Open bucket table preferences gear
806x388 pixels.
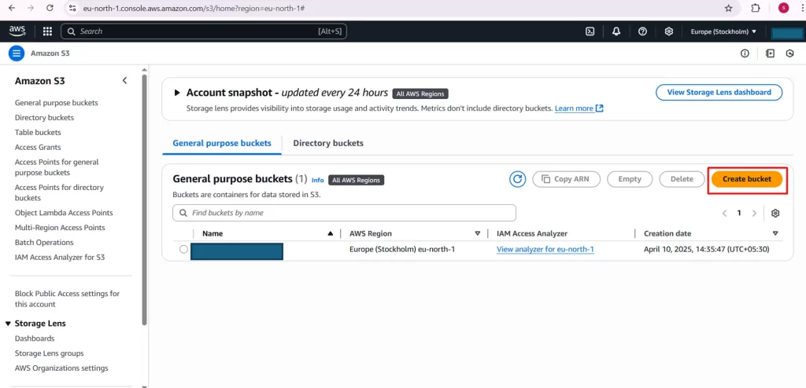[775, 213]
